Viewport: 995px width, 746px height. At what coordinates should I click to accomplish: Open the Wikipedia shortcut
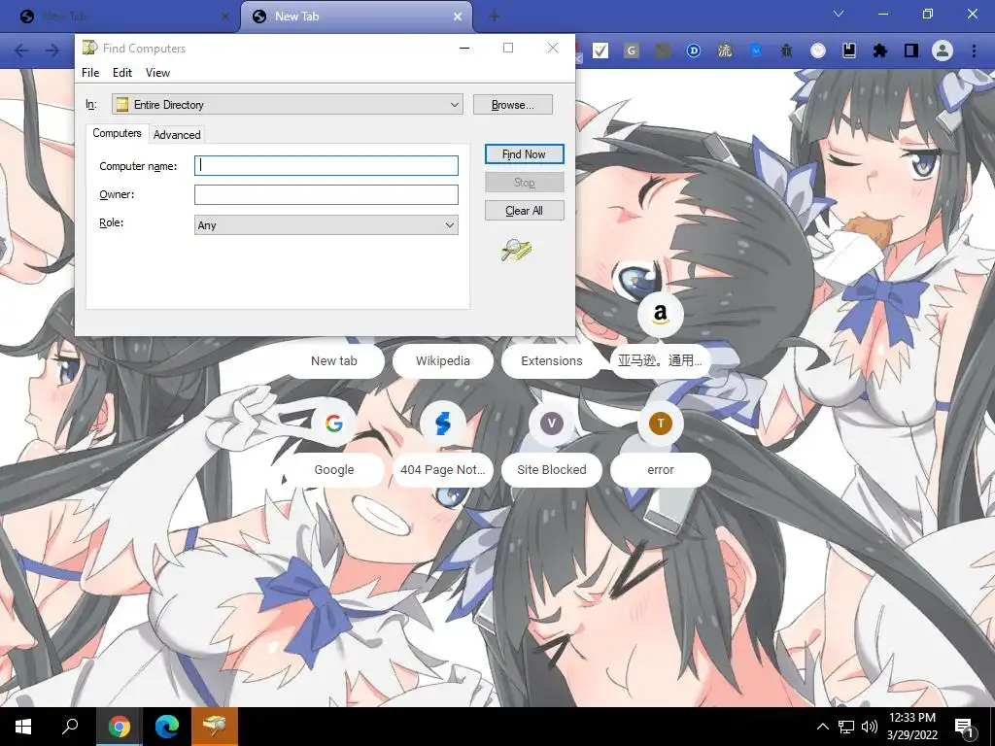[x=443, y=361]
